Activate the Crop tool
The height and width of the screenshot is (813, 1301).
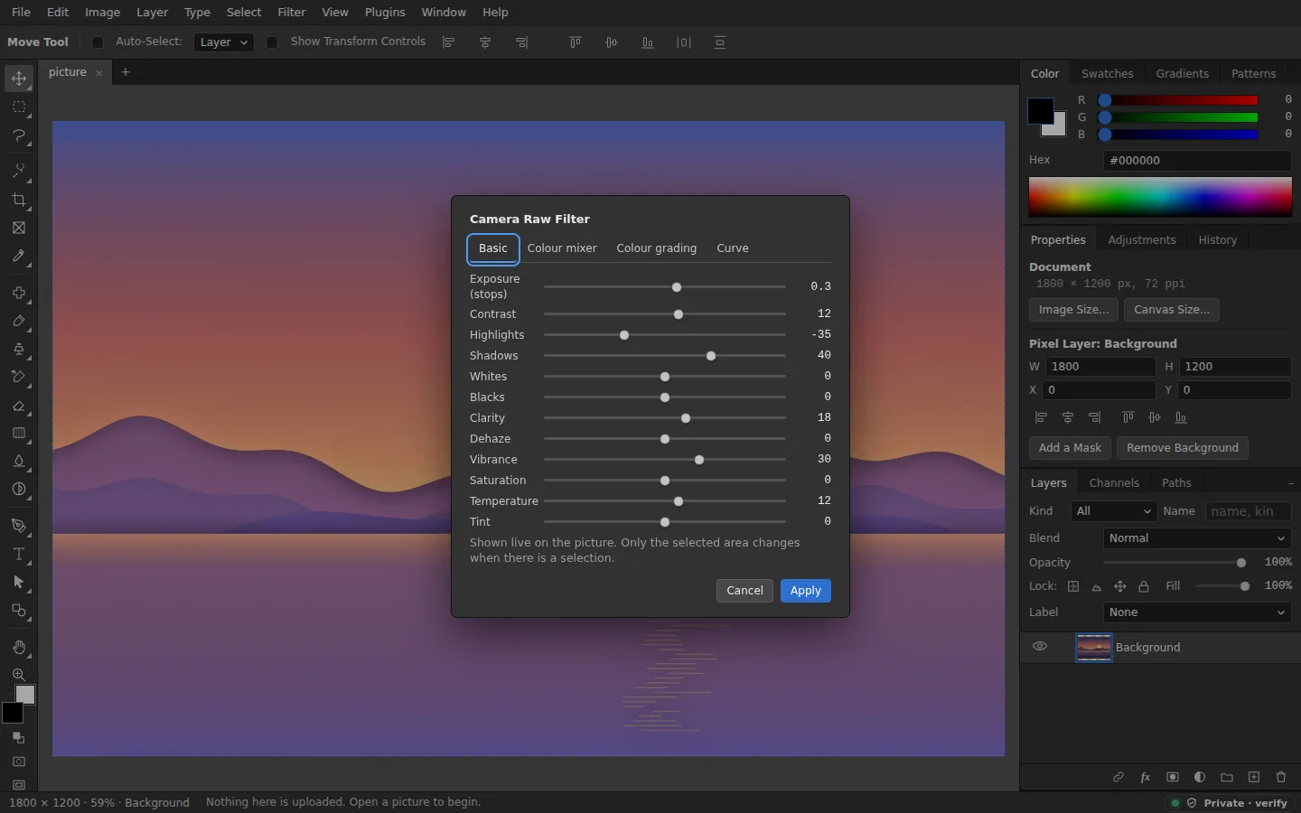coord(19,200)
